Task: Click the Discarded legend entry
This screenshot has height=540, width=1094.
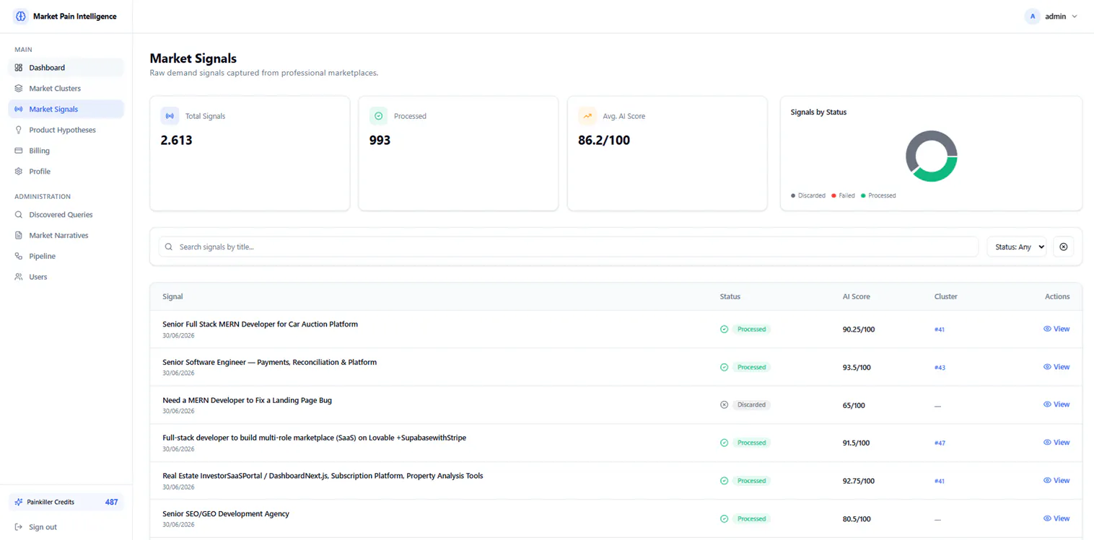Action: [x=808, y=195]
